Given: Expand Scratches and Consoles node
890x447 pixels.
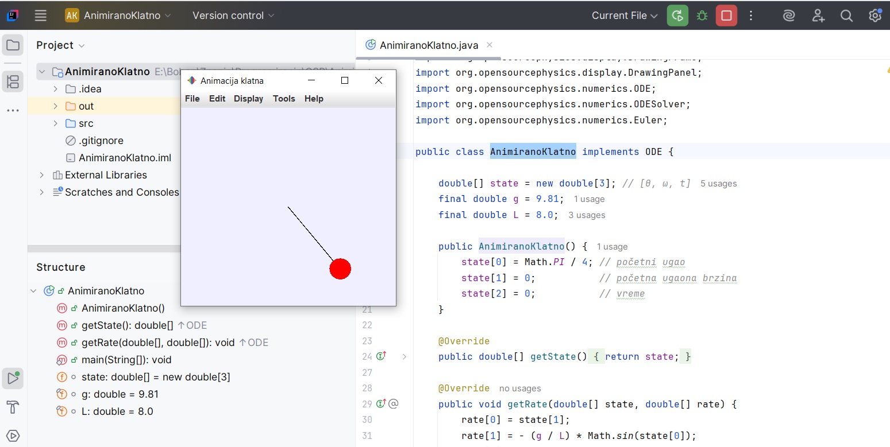Looking at the screenshot, I should pos(42,192).
